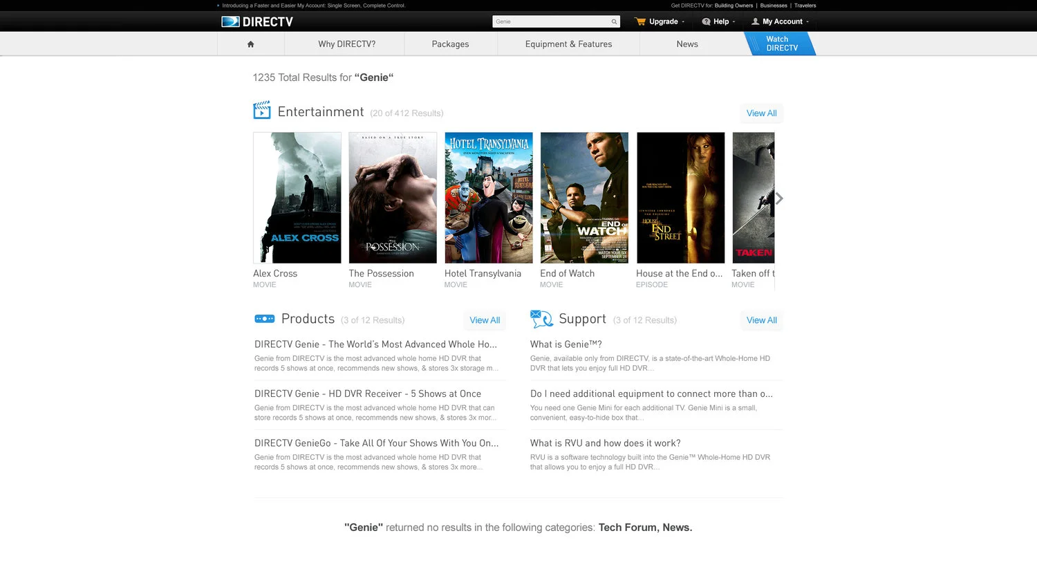Click House at the End o... title

coord(680,274)
